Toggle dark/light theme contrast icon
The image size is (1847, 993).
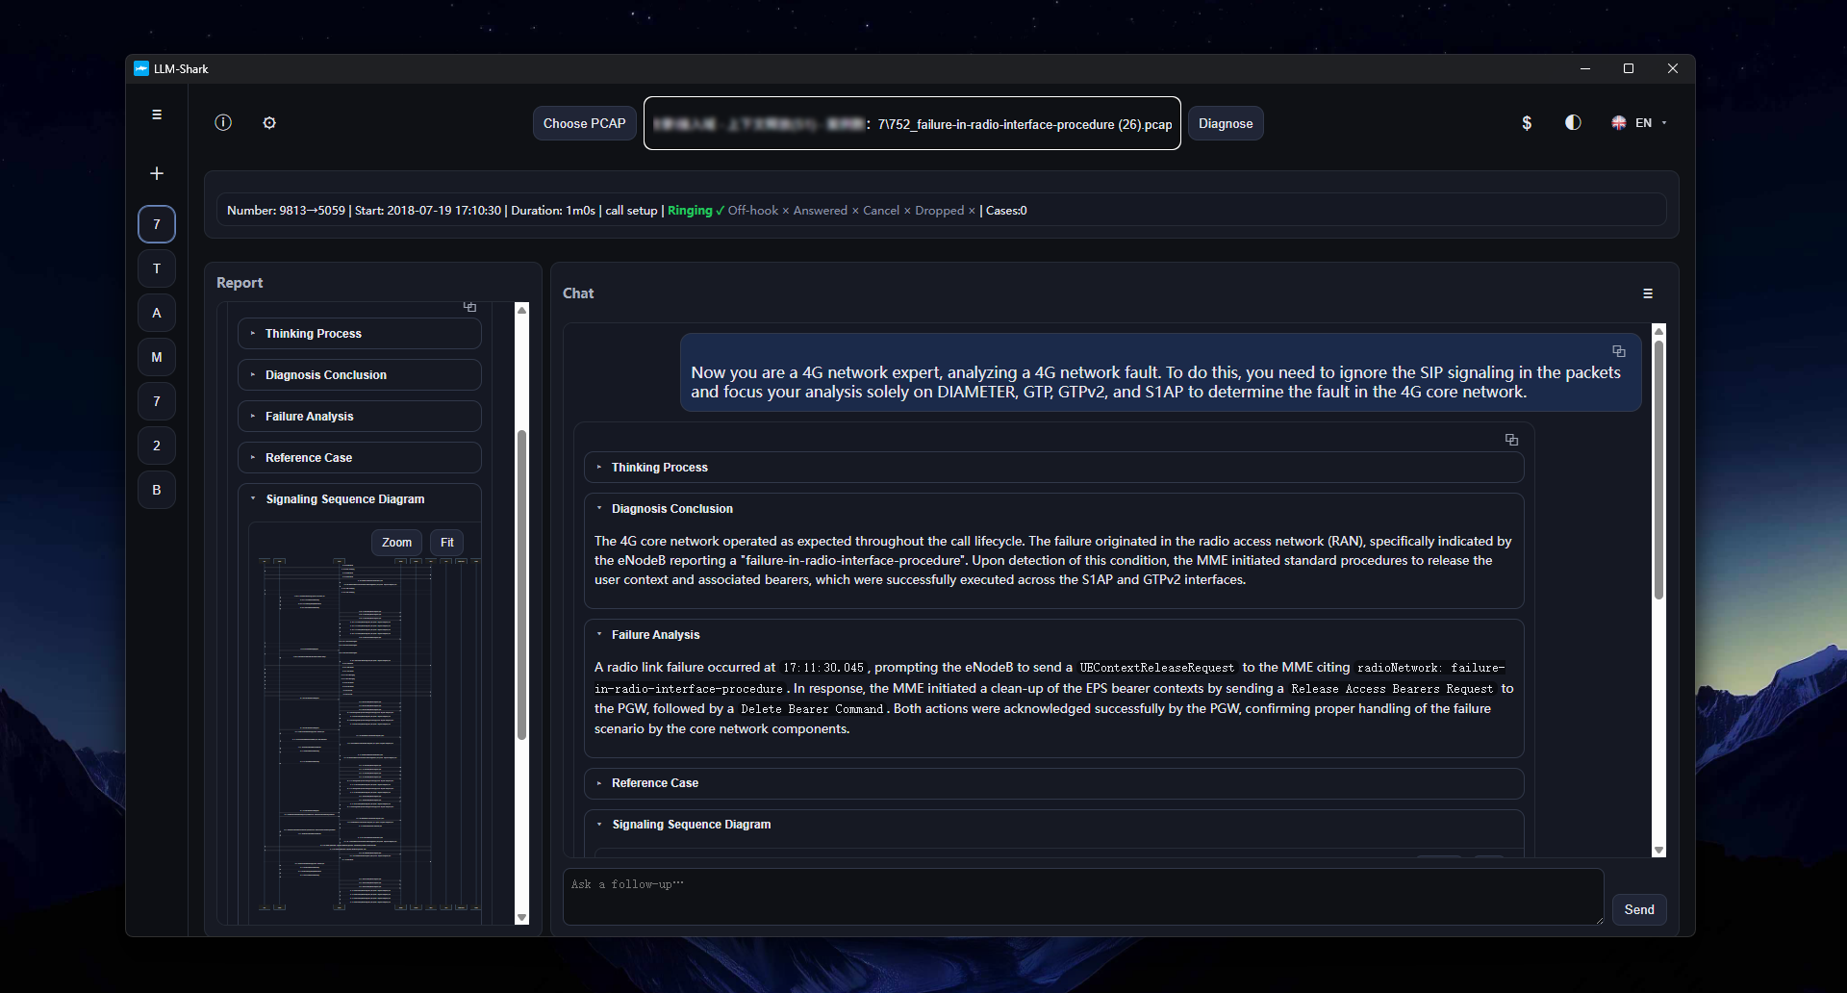point(1573,122)
